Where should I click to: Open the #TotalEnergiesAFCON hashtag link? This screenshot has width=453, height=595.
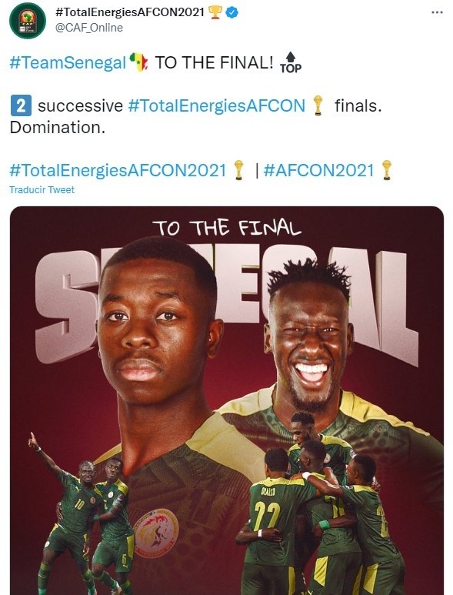[216, 106]
